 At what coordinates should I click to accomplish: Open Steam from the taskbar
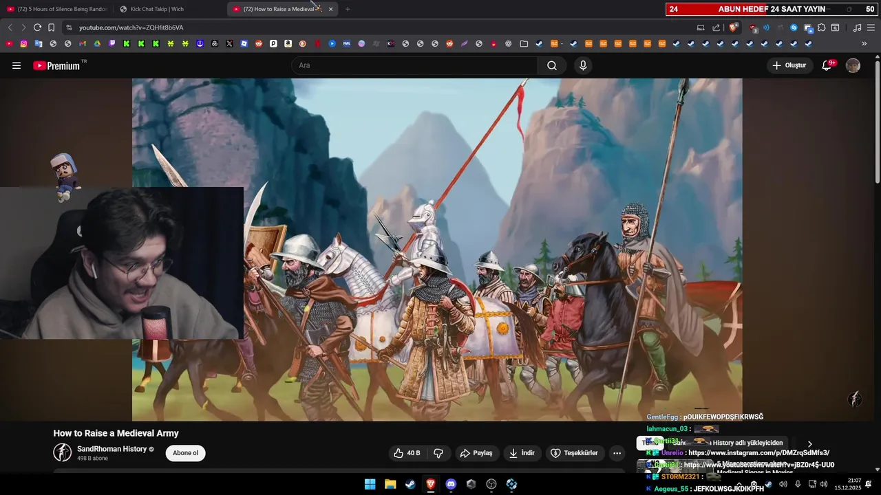coord(410,484)
